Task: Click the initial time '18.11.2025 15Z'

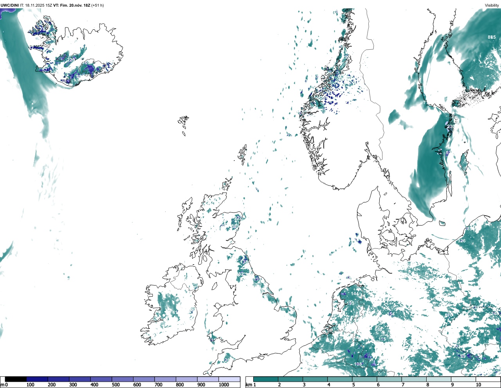Action: pos(38,5)
